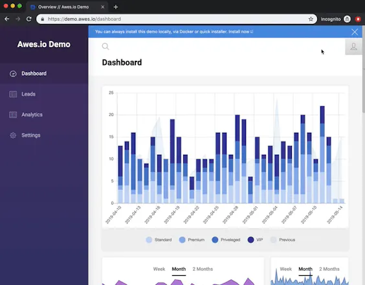
Task: Click the Install now link
Action: (x=241, y=32)
